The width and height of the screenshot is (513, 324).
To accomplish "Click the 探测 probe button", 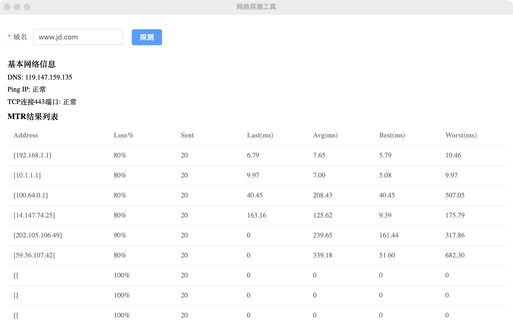I will click(147, 37).
